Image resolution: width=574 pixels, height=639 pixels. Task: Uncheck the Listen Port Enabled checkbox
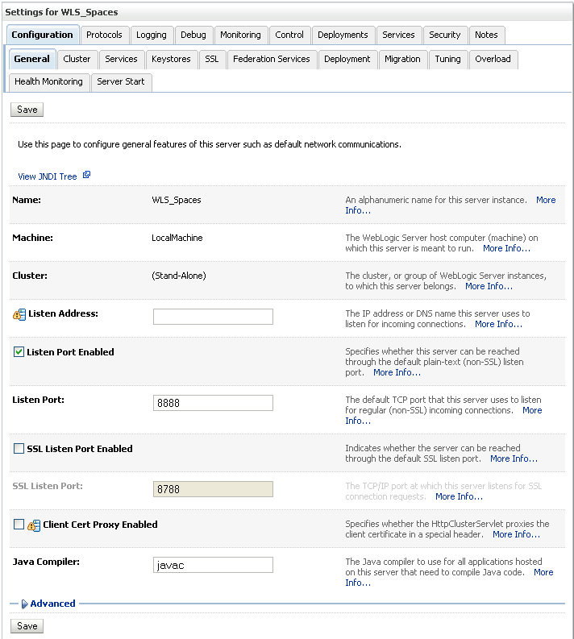click(x=19, y=352)
